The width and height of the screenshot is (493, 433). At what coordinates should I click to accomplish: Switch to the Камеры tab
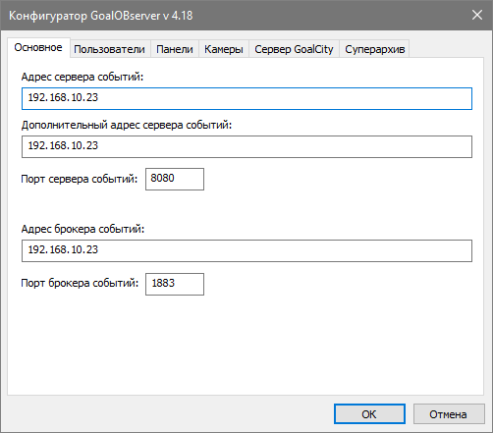[x=224, y=49]
